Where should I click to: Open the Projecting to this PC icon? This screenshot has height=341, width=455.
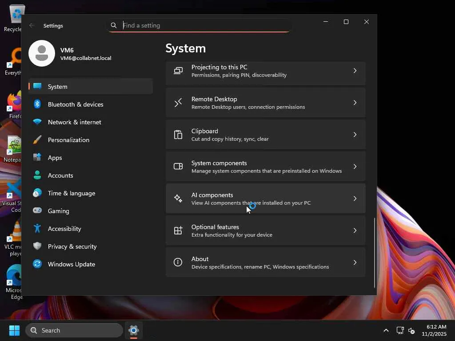(178, 71)
